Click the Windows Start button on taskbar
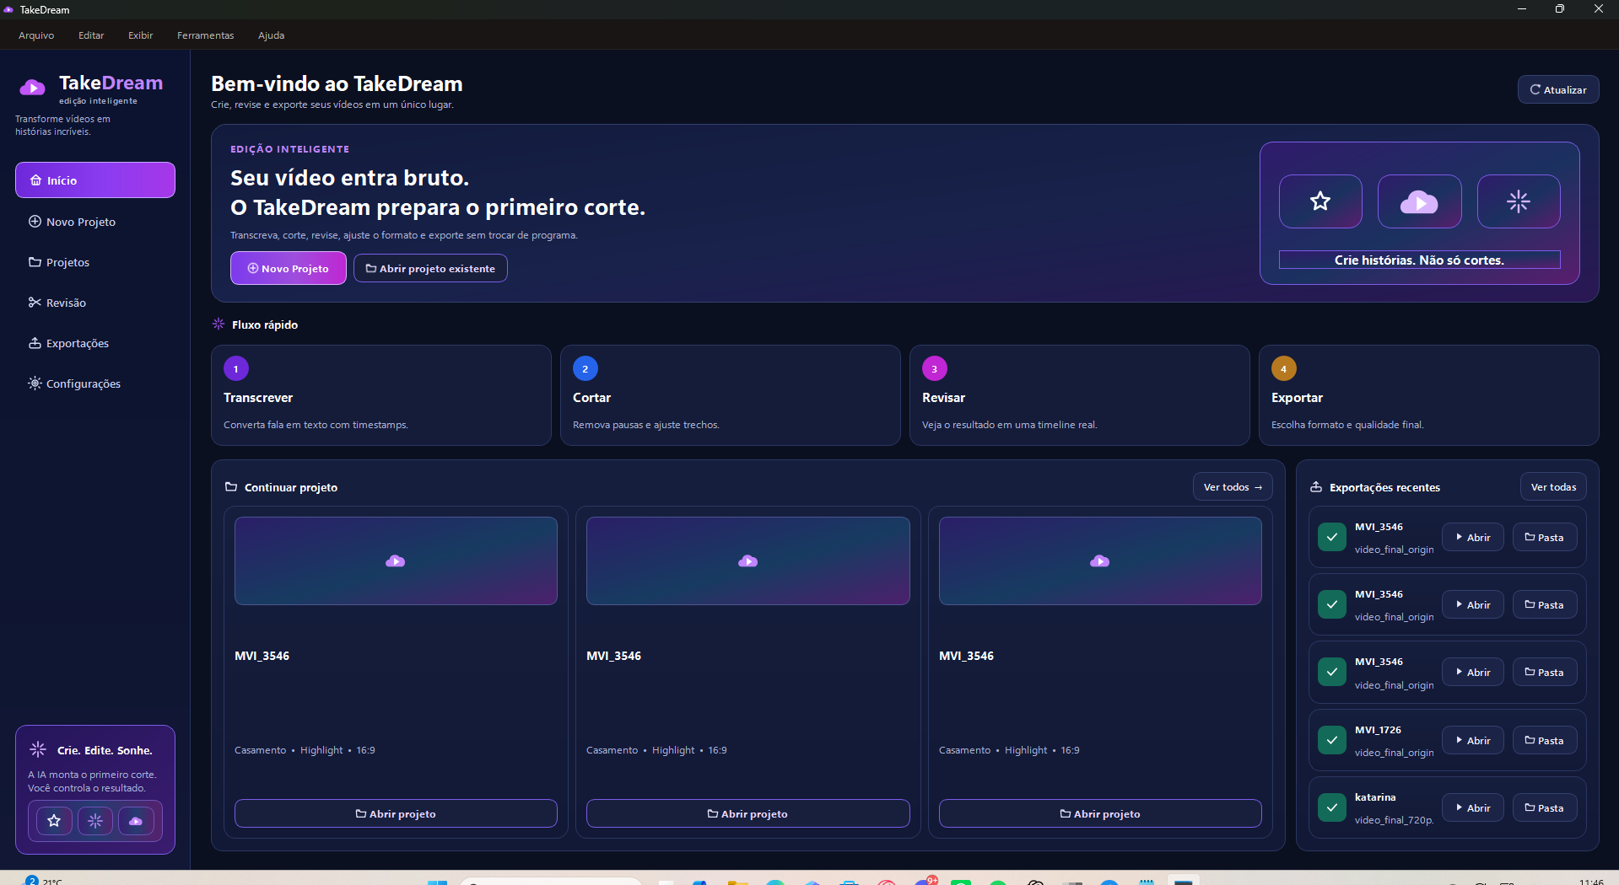 437,882
